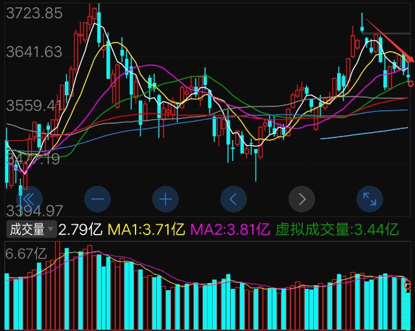Image resolution: width=415 pixels, height=331 pixels.
Task: Click the 3559.41 price axis label
Action: coord(34,106)
